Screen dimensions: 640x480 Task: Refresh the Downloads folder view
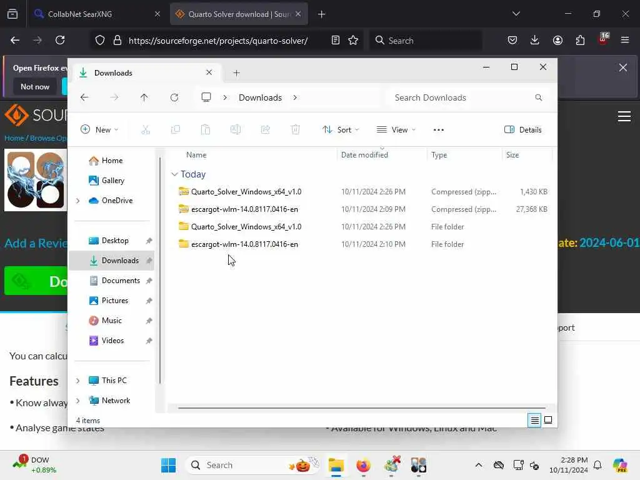pyautogui.click(x=174, y=97)
